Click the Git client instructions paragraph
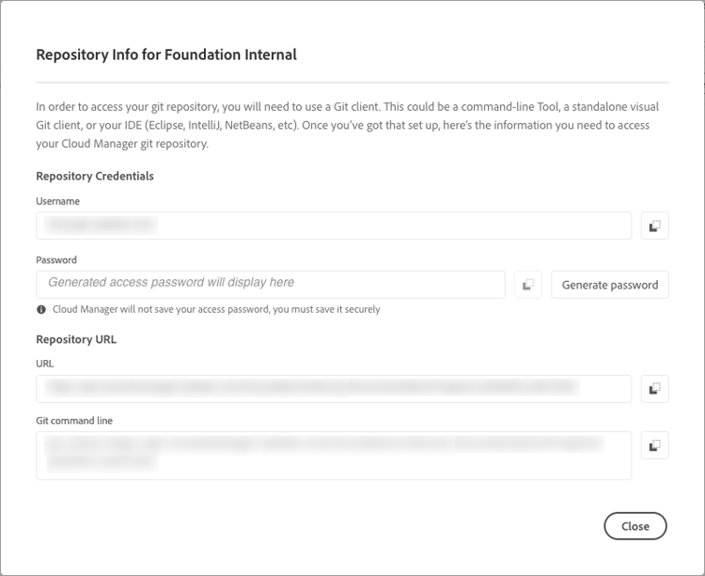The width and height of the screenshot is (705, 576). (x=342, y=126)
